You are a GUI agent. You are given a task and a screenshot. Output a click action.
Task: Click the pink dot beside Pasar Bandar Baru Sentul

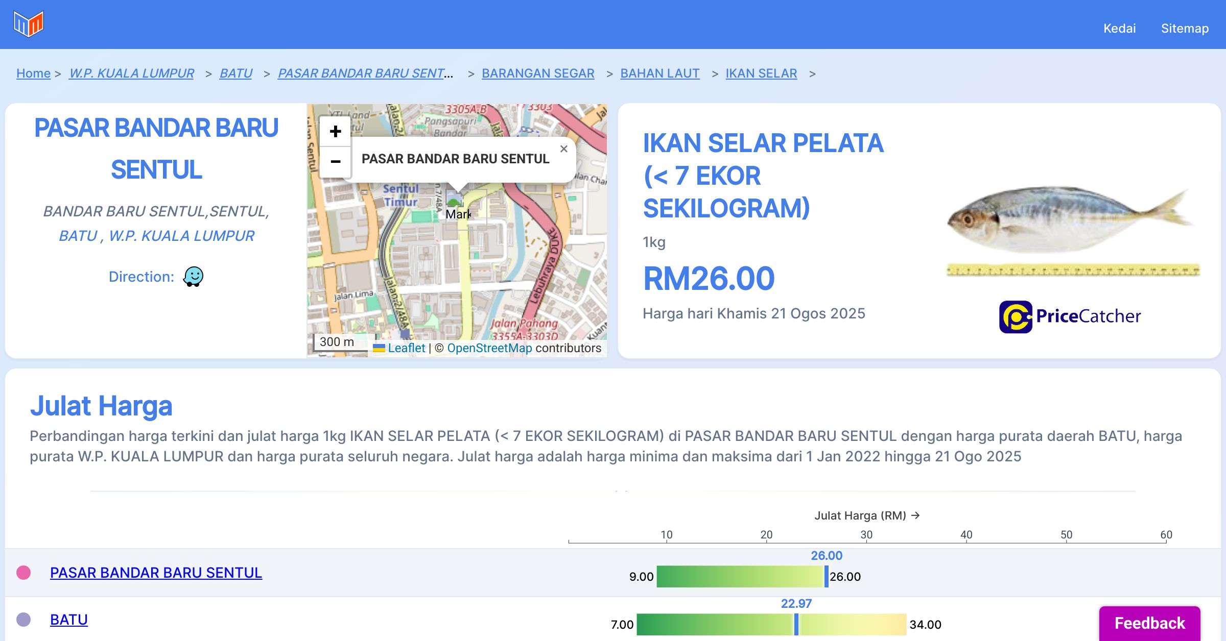(23, 573)
